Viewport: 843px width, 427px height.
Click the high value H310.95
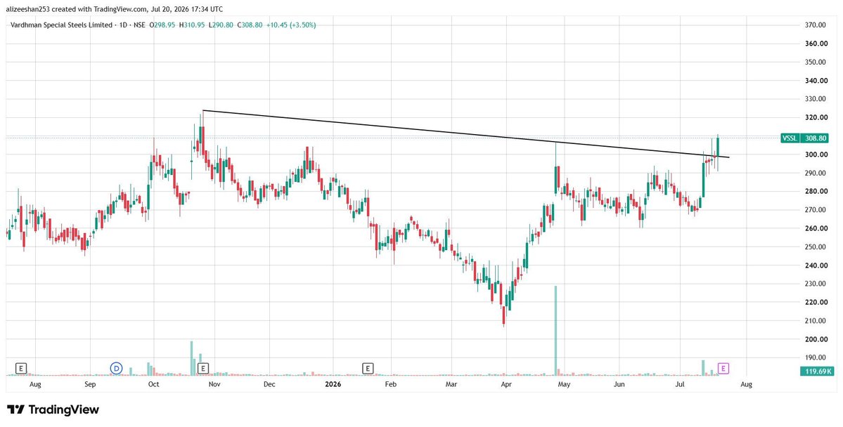(x=191, y=25)
